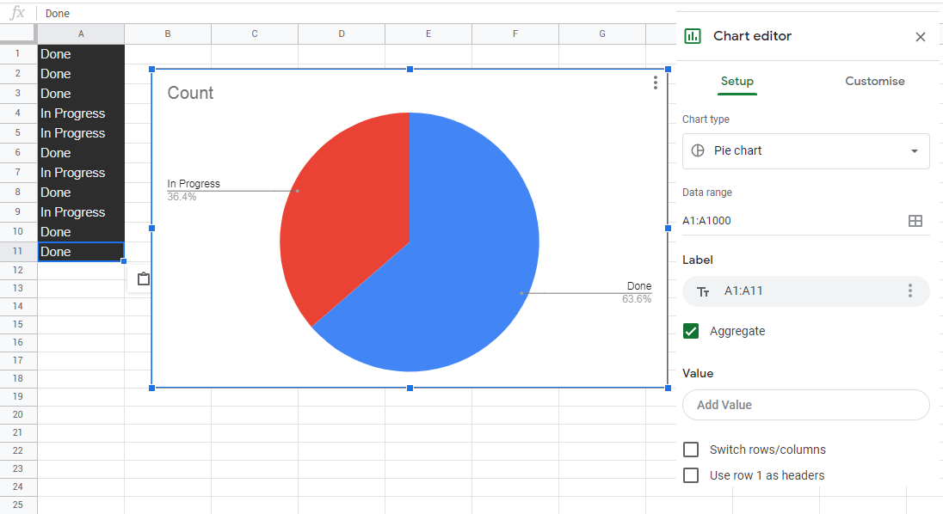Image resolution: width=943 pixels, height=514 pixels.
Task: Click the formula bar showing Done
Action: pos(358,13)
